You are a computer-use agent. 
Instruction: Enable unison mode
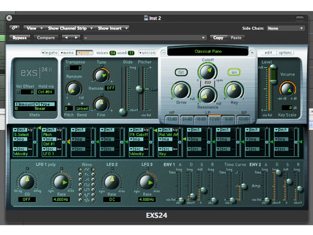click(147, 53)
